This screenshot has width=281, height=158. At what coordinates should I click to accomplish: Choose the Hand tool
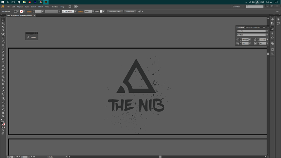(x=3, y=113)
